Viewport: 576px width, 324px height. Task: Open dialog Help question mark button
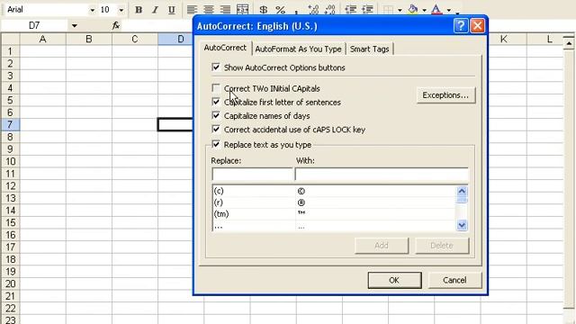tap(461, 26)
